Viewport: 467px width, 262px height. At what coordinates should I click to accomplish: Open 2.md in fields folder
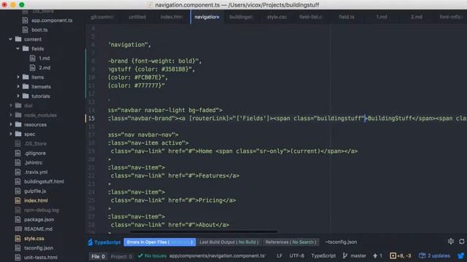(x=45, y=68)
